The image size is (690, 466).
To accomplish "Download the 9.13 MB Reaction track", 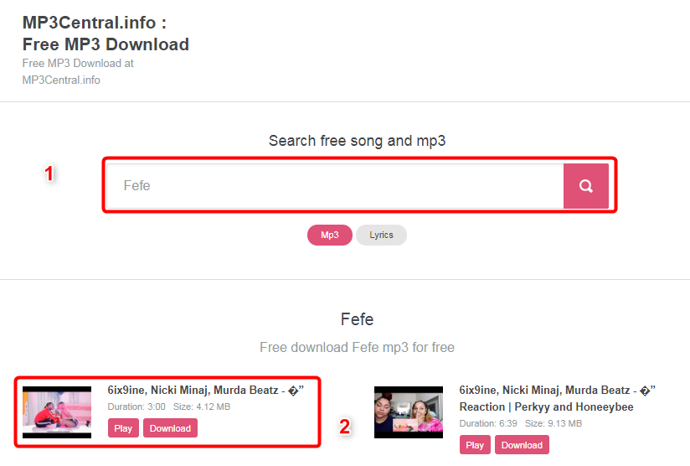I will pos(522,445).
